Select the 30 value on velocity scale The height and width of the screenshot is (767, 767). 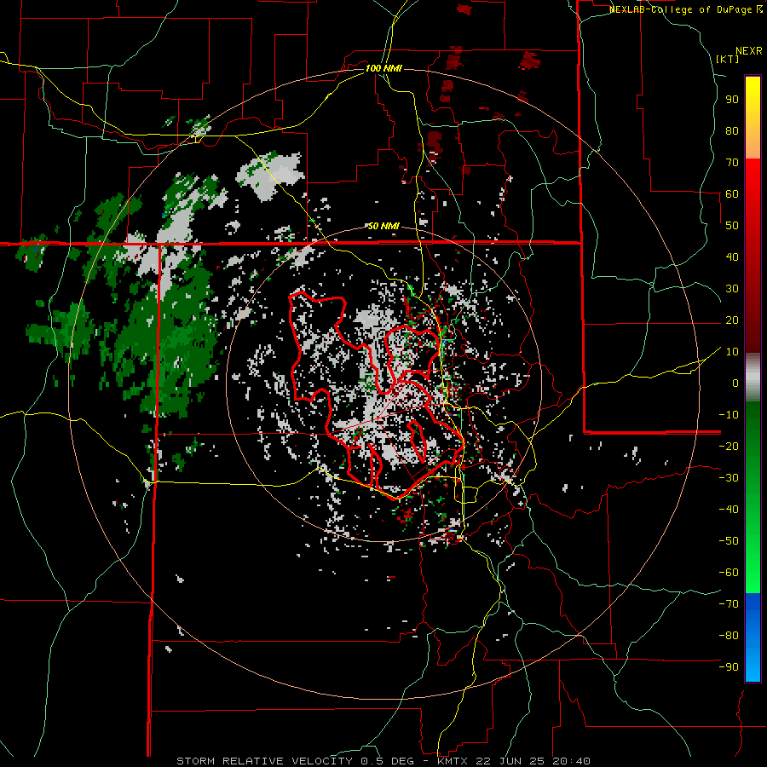tap(732, 289)
